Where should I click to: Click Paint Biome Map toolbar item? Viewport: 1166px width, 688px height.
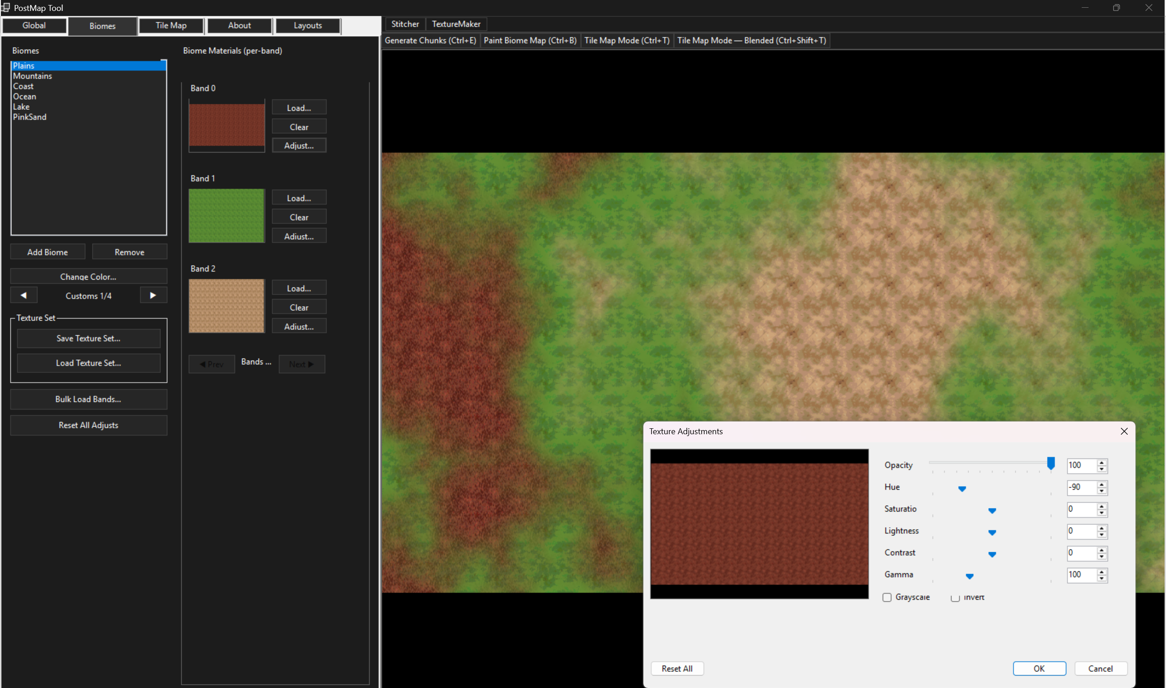point(529,41)
